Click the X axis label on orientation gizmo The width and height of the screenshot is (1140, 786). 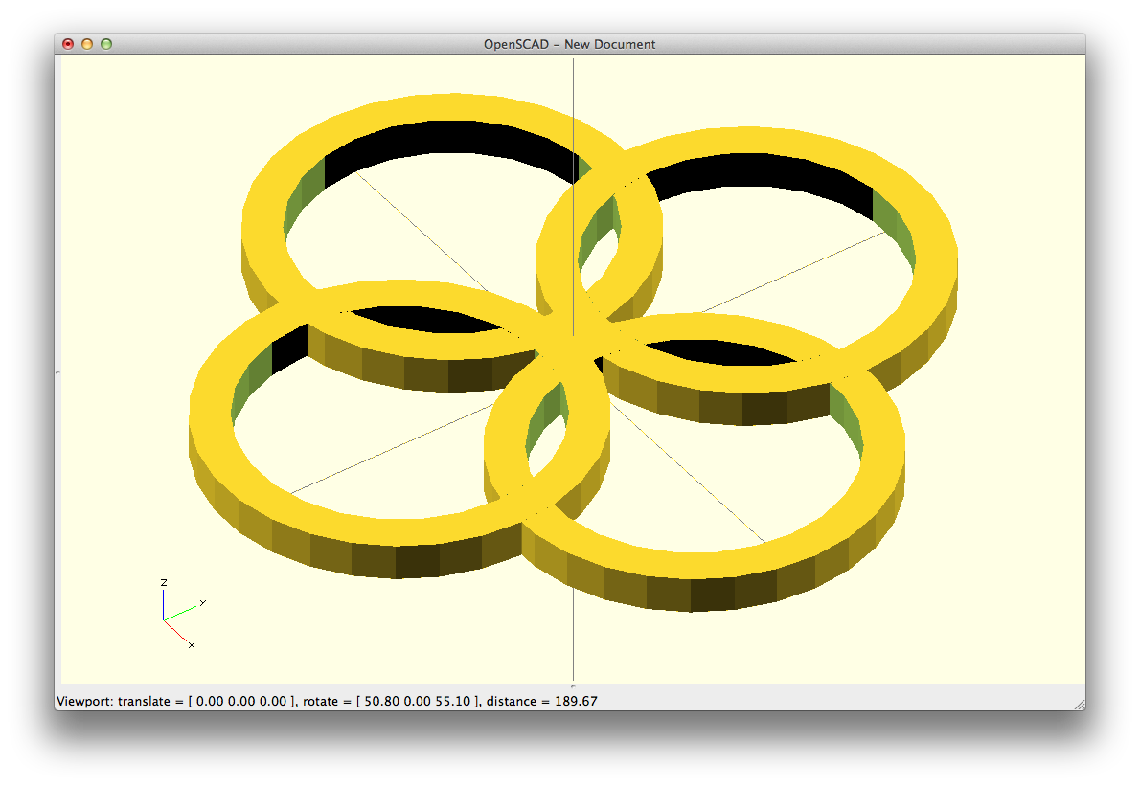click(x=192, y=645)
